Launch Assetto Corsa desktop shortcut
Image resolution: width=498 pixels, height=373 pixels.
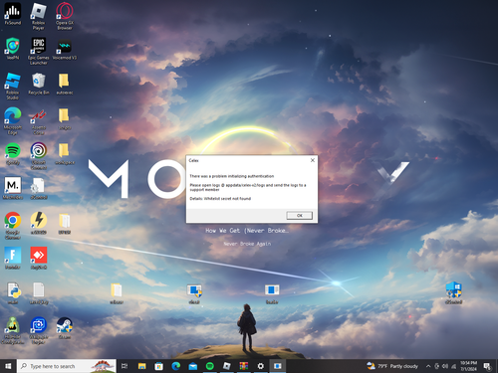coord(39,122)
